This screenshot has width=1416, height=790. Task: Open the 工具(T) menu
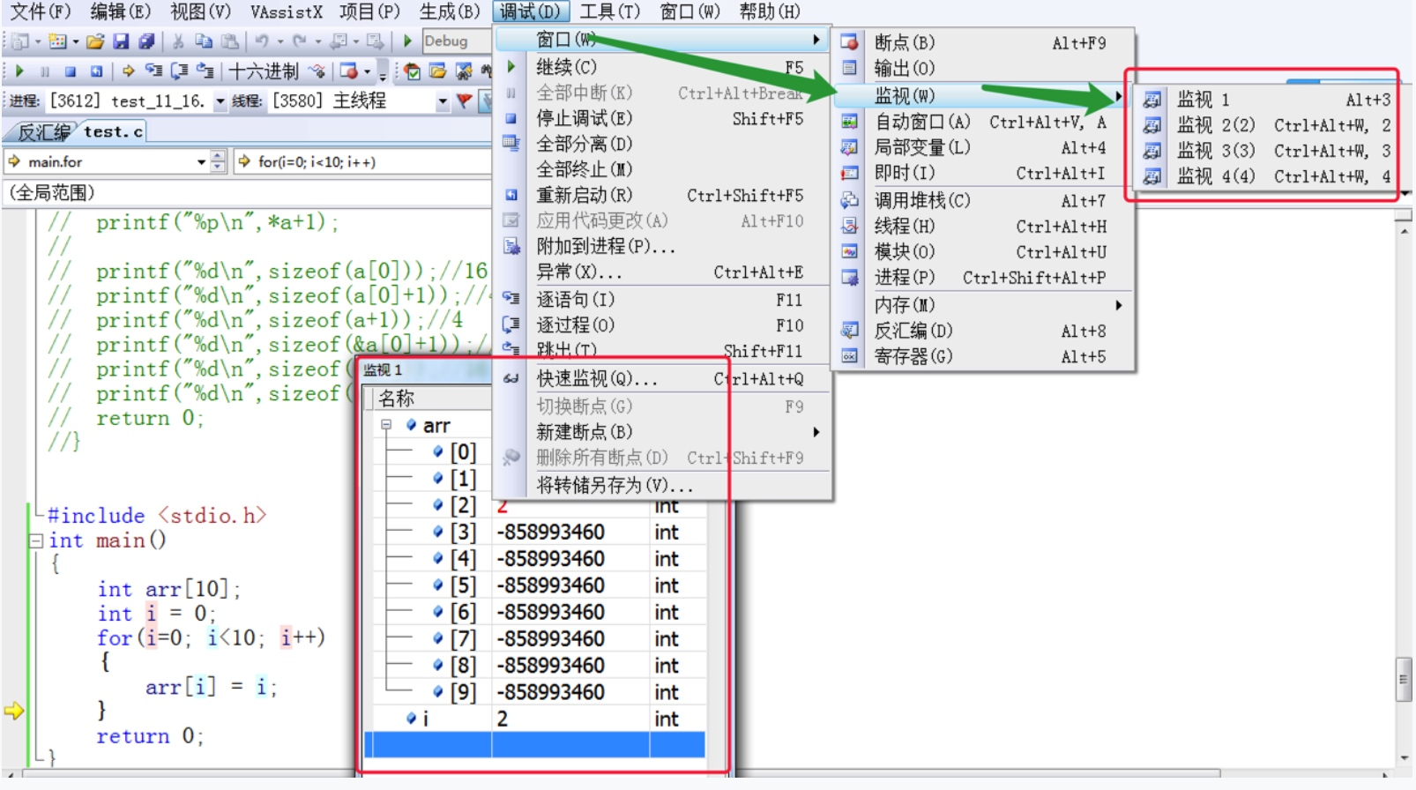point(610,11)
